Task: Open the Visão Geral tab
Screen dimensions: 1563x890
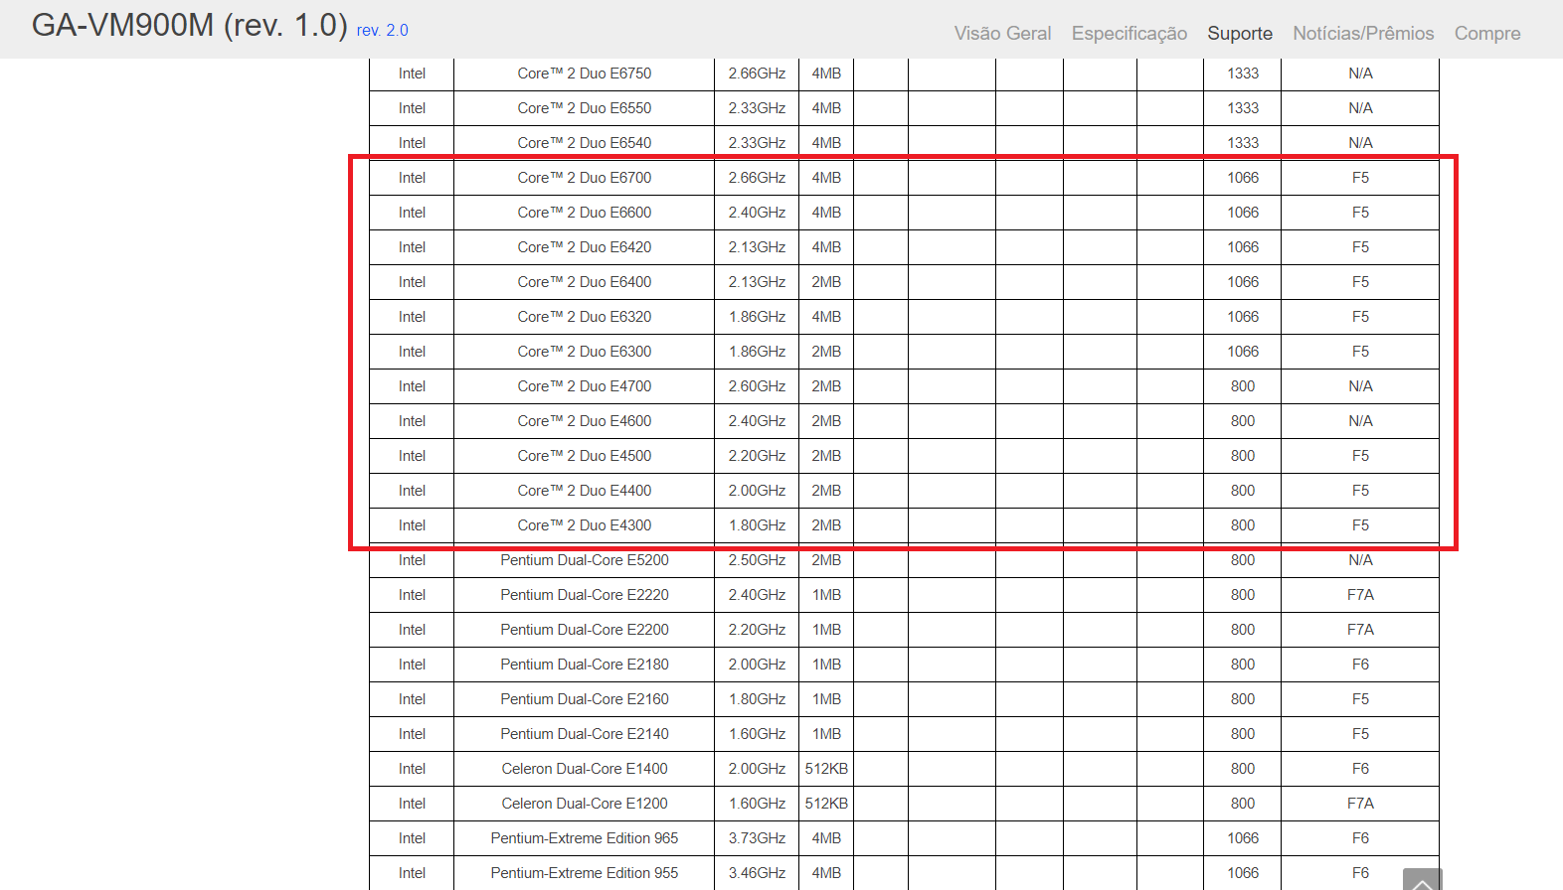Action: pyautogui.click(x=1002, y=34)
